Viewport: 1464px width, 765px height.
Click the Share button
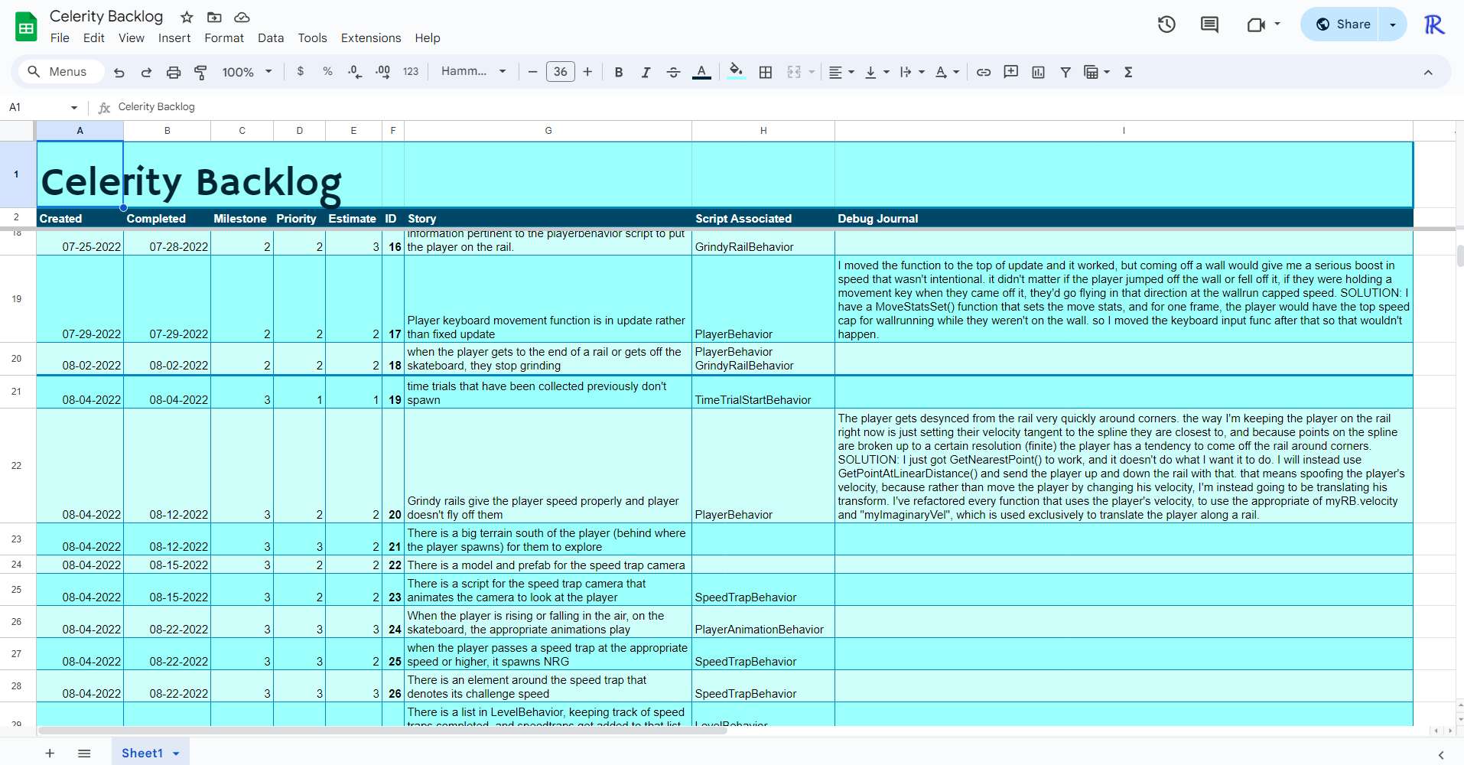[1343, 24]
